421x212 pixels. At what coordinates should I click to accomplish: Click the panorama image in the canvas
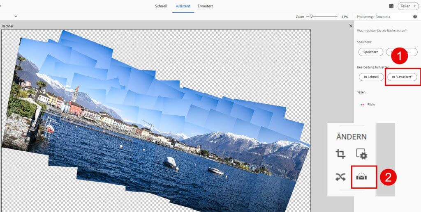(x=156, y=121)
